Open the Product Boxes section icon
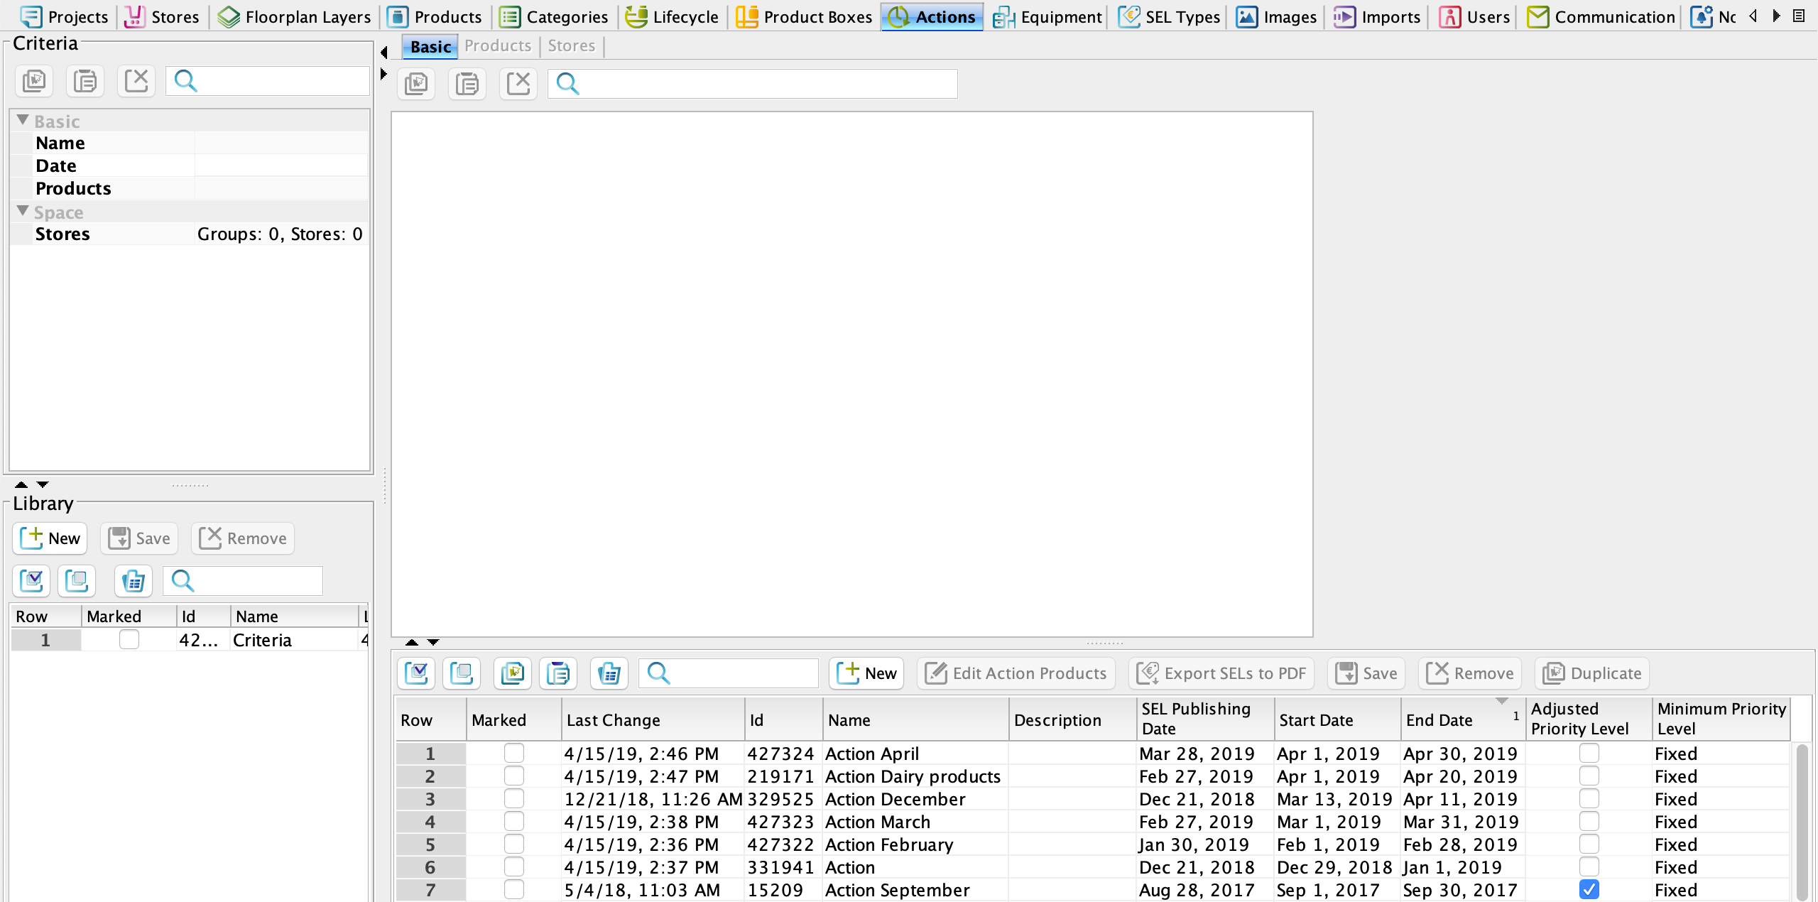 (x=746, y=16)
